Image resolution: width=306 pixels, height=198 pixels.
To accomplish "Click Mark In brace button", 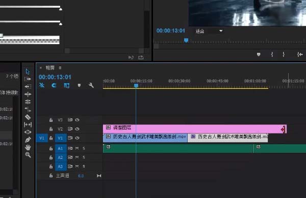I will 272,55.
